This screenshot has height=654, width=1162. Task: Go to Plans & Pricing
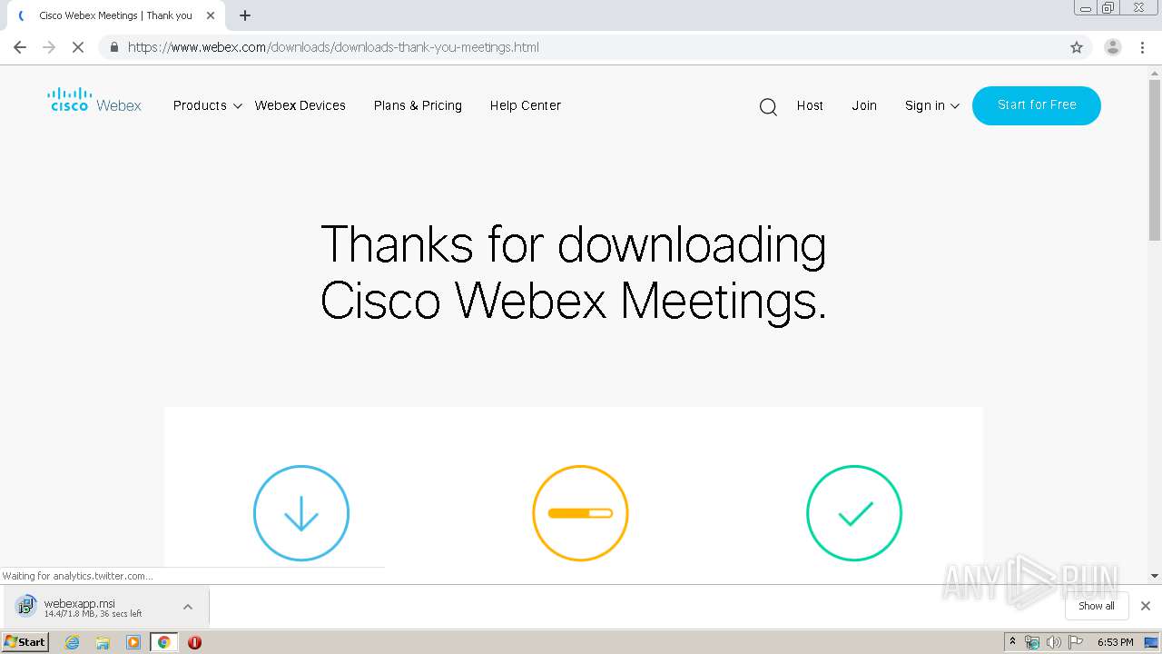pos(418,105)
